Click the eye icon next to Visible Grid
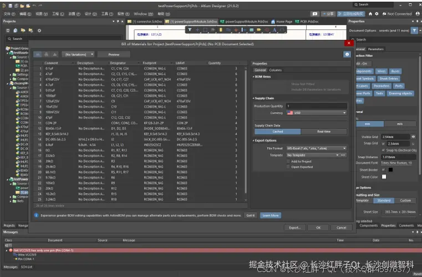The image size is (422, 277). point(413,137)
